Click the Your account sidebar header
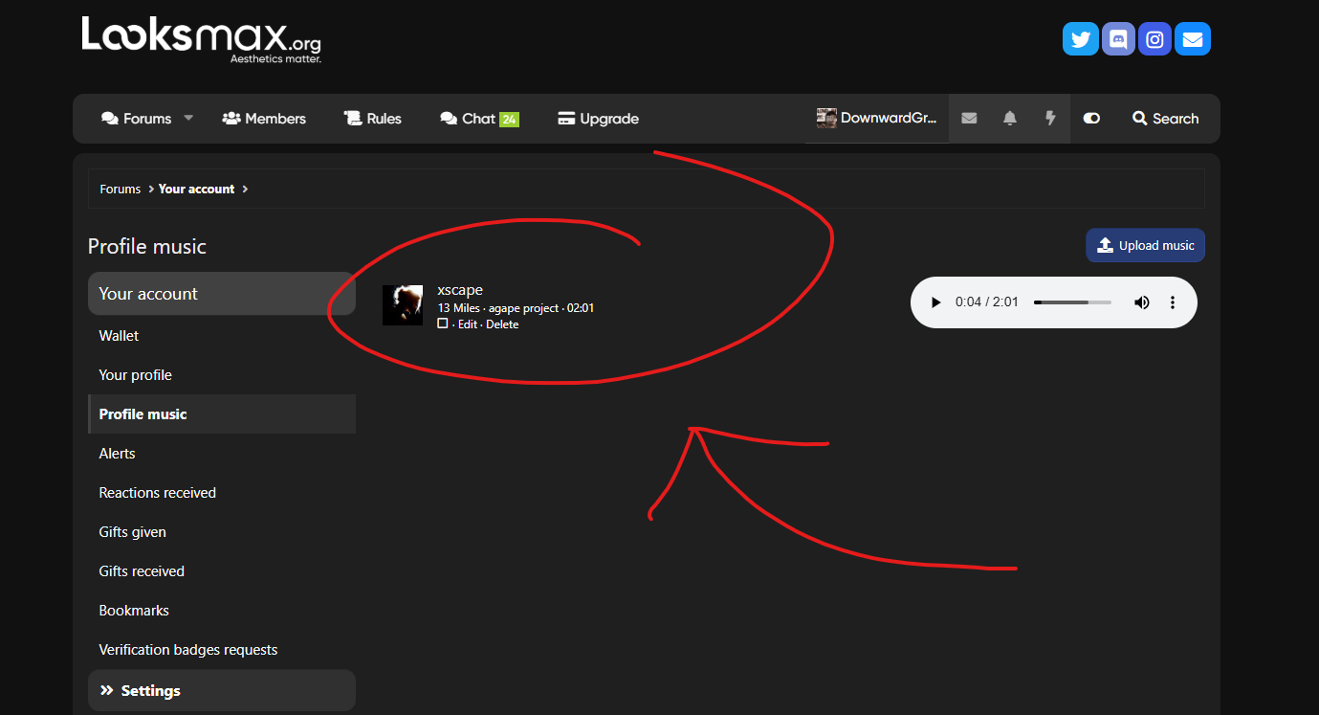 pos(222,294)
